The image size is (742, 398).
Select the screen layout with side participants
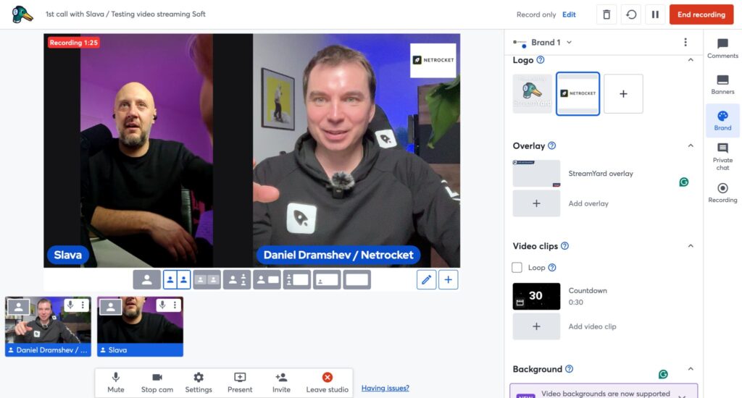pyautogui.click(x=296, y=280)
